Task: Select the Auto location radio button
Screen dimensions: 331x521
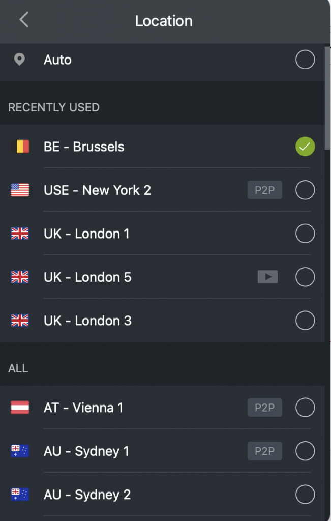Action: (305, 60)
